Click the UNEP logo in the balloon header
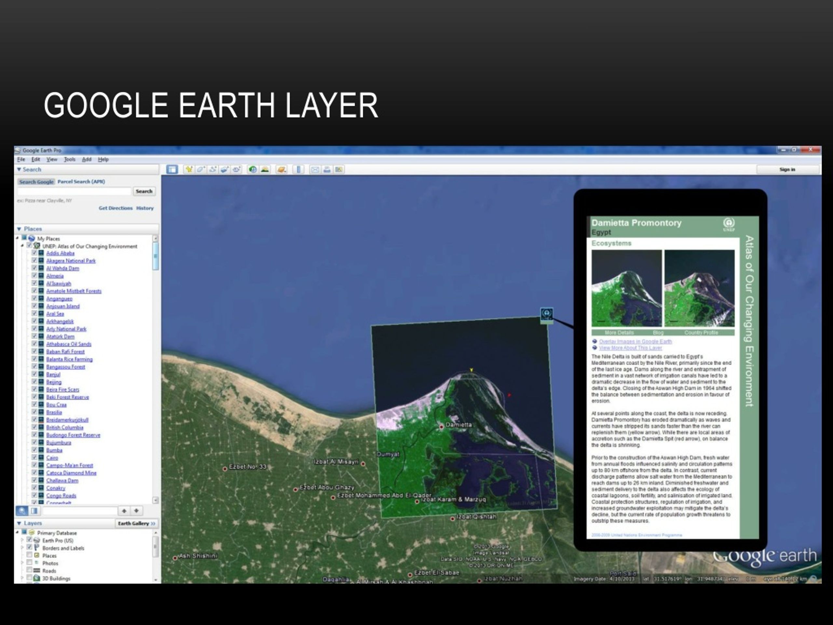 (729, 224)
